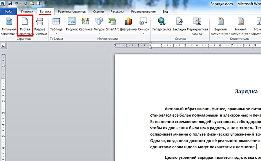This screenshot has height=161, width=261.
Task: Insert a Диаграмма chart
Action: pyautogui.click(x=128, y=22)
